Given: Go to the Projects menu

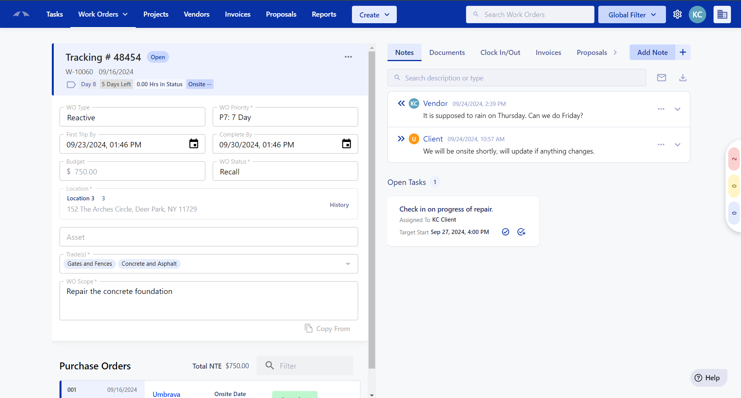Looking at the screenshot, I should coord(156,14).
